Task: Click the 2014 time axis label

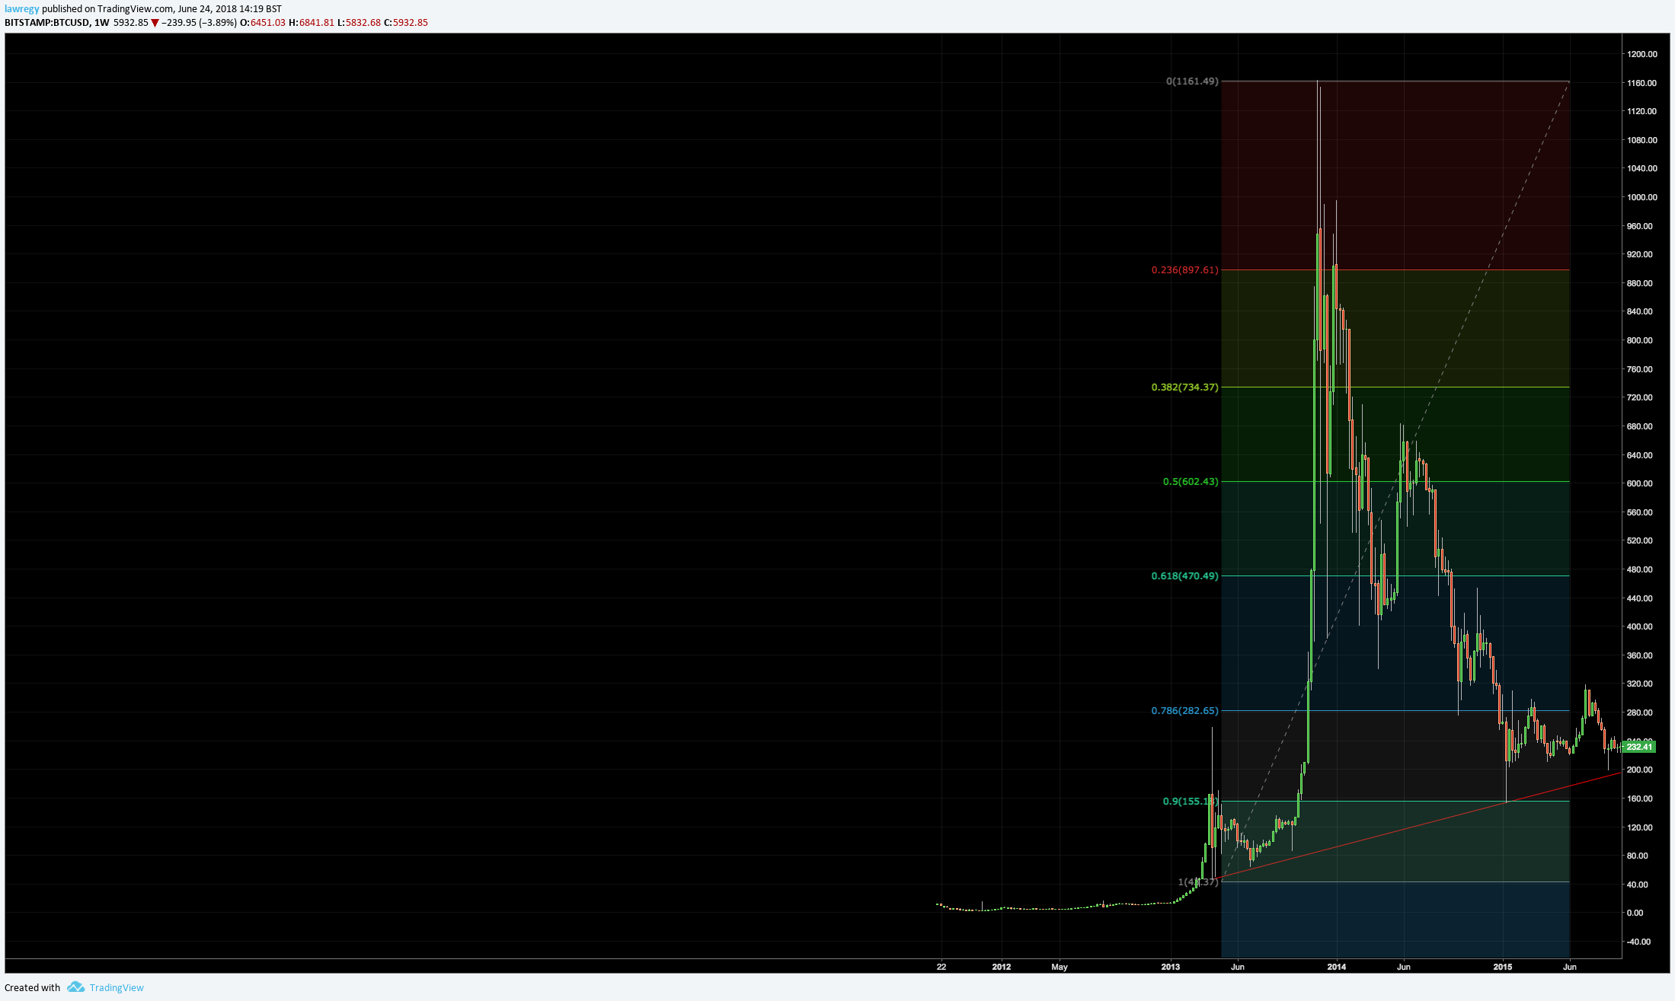Action: [1337, 967]
